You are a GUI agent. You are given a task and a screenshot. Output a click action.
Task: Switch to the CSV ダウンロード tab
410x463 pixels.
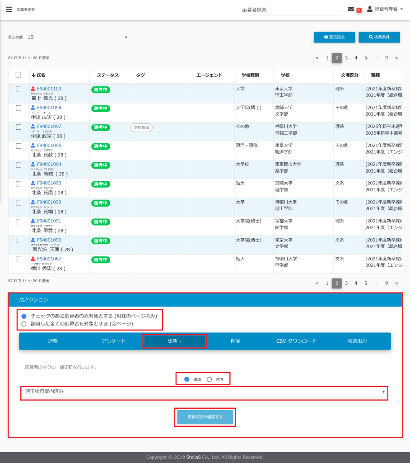coord(296,341)
